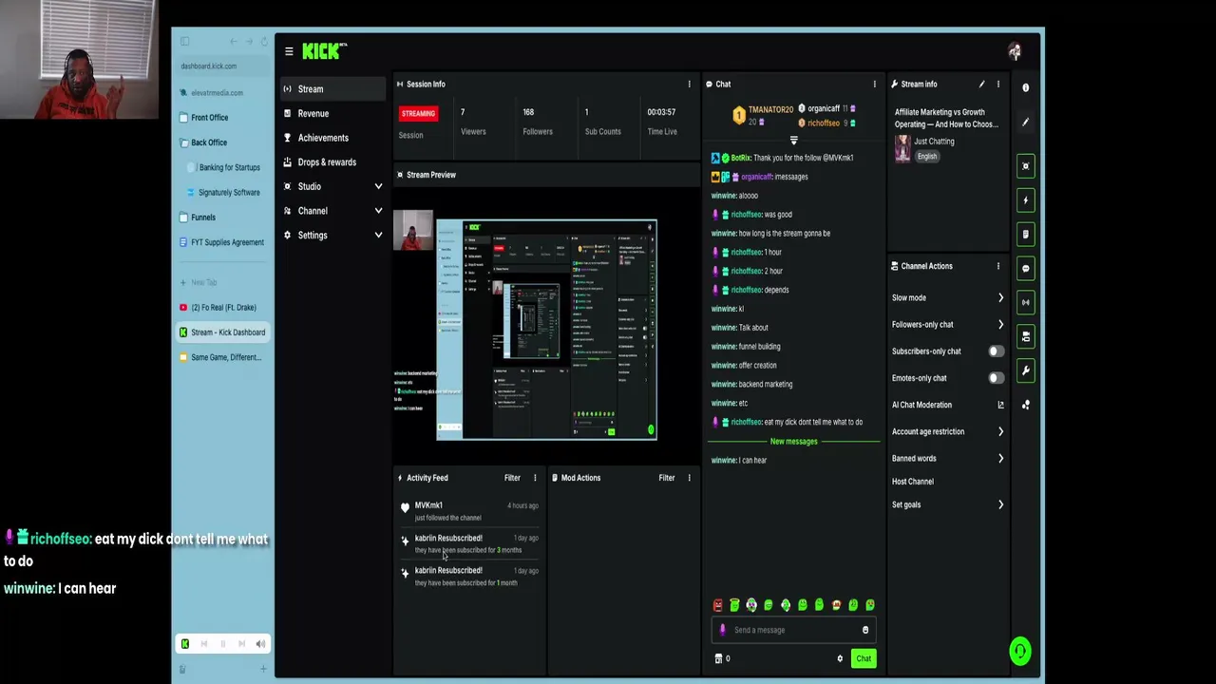Image resolution: width=1216 pixels, height=684 pixels.
Task: Open Channel Actions three-dot menu
Action: (997, 266)
